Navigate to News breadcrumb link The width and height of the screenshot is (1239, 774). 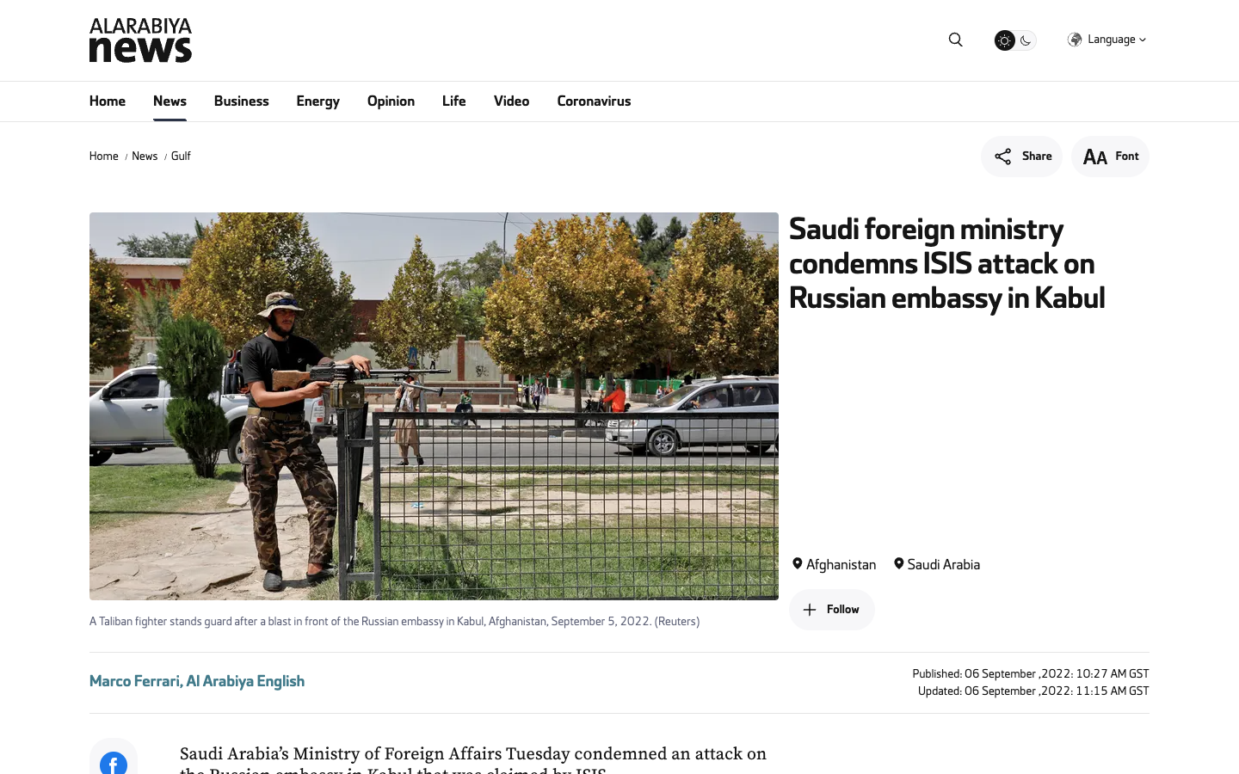(x=145, y=157)
